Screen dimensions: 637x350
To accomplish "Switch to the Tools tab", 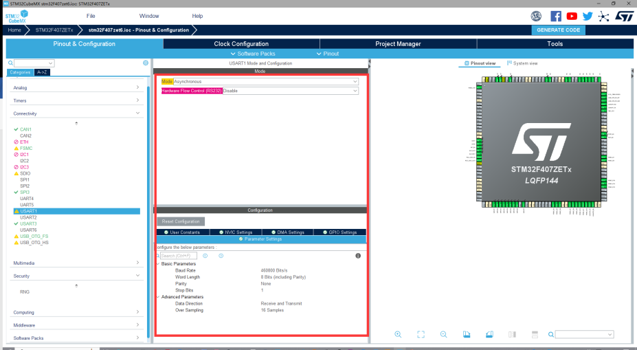I will point(555,44).
